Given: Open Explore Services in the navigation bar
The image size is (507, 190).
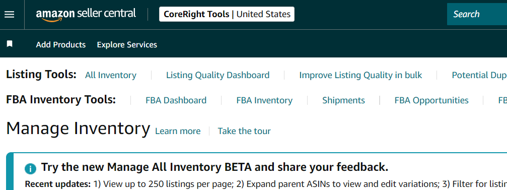Looking at the screenshot, I should [x=127, y=45].
